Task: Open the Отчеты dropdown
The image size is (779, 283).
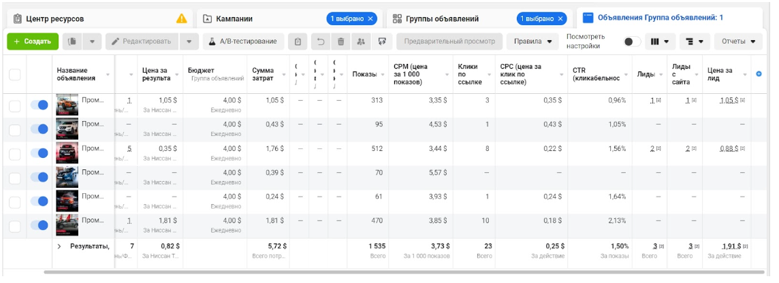Action: (x=738, y=41)
